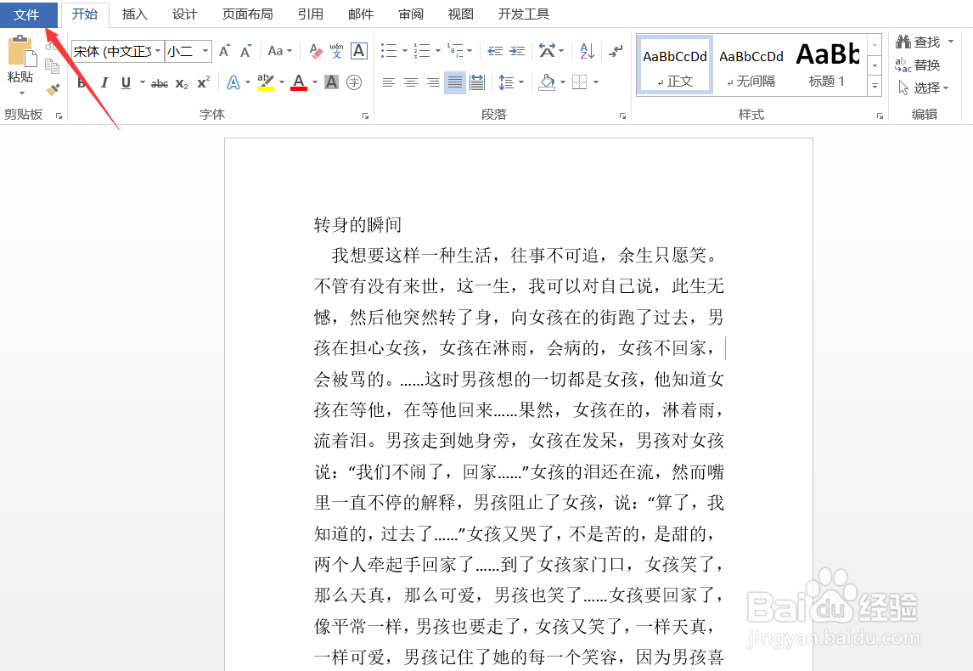Sort text with A-Z sort icon
973x671 pixels.
click(587, 51)
